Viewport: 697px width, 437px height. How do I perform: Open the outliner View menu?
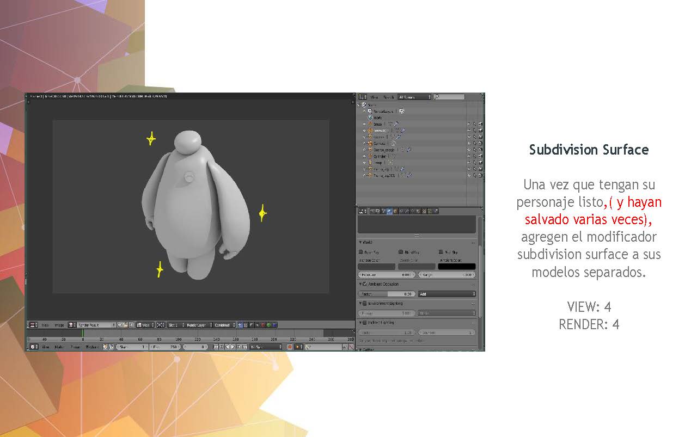375,97
